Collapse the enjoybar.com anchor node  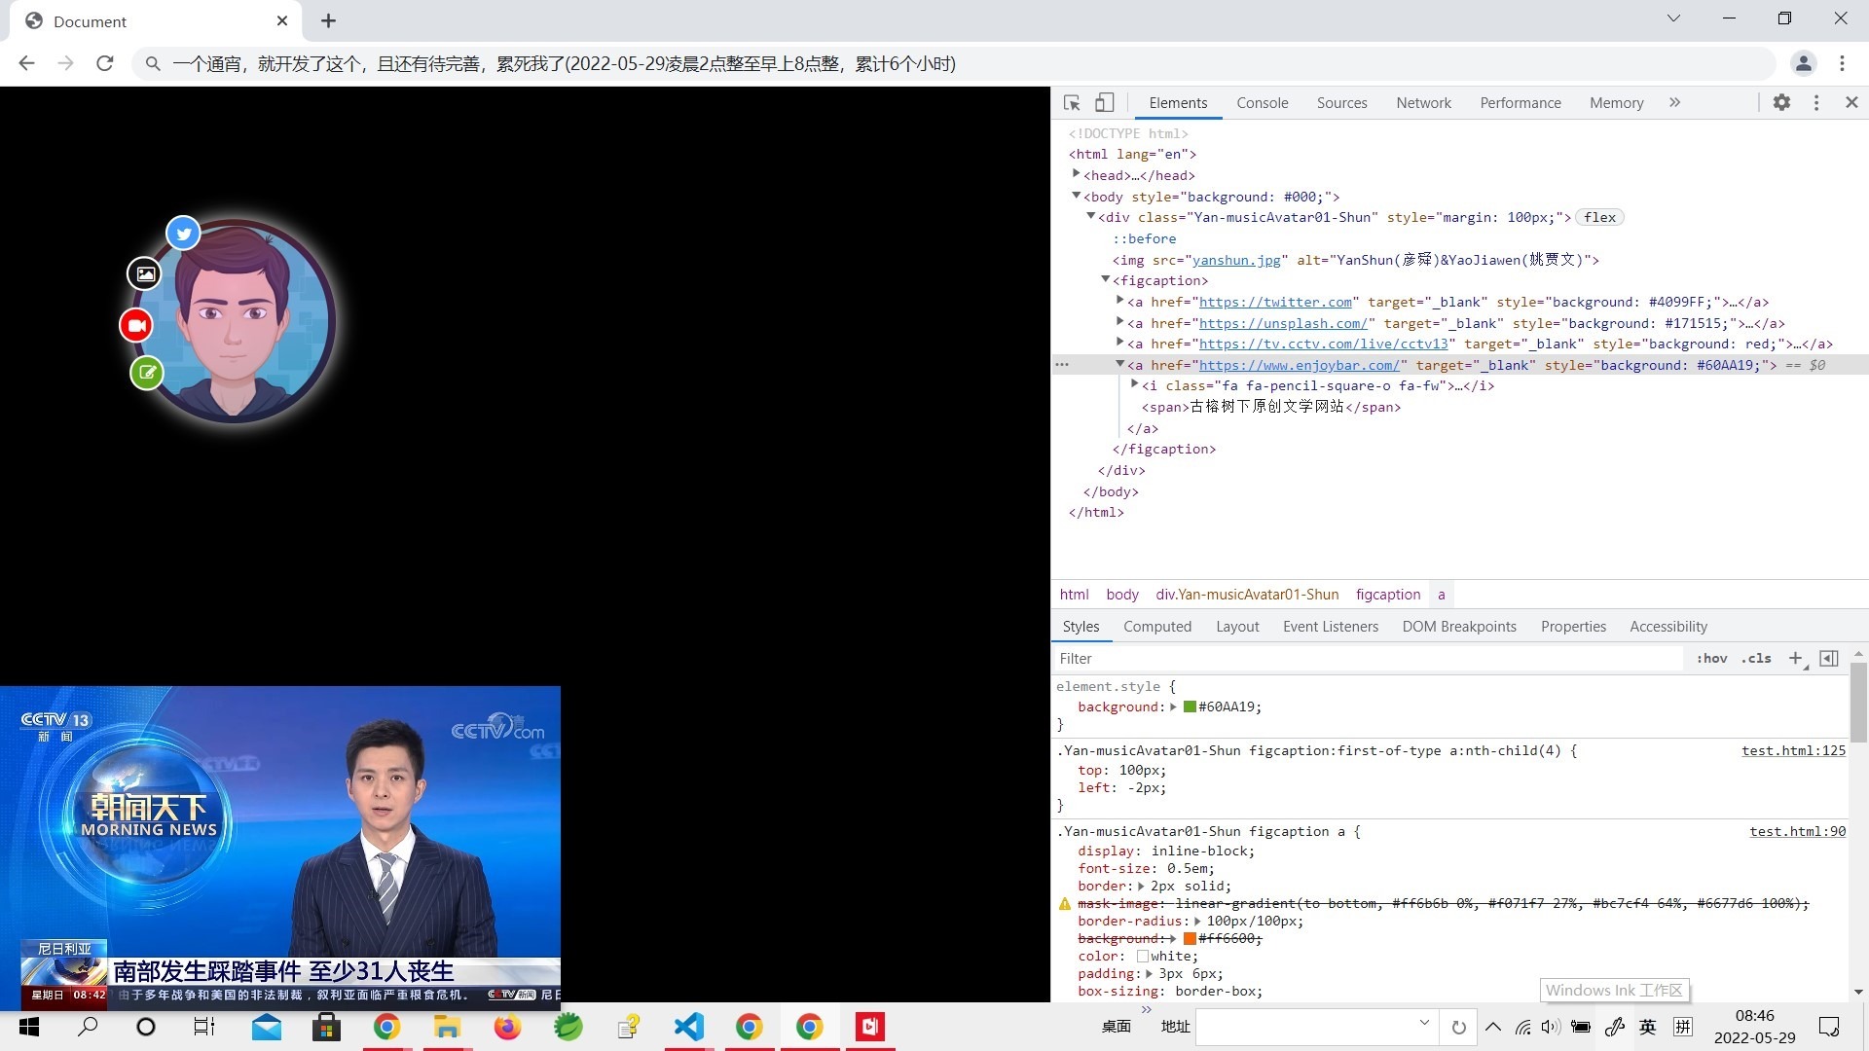point(1119,364)
